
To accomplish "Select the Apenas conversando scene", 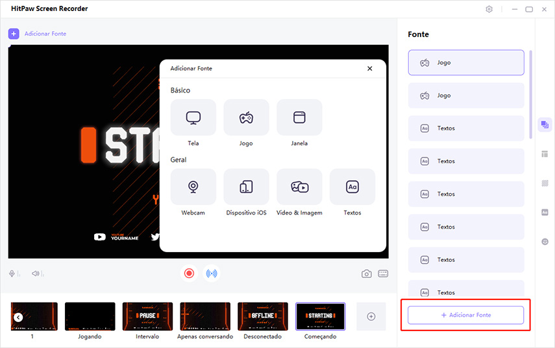I will tap(205, 316).
